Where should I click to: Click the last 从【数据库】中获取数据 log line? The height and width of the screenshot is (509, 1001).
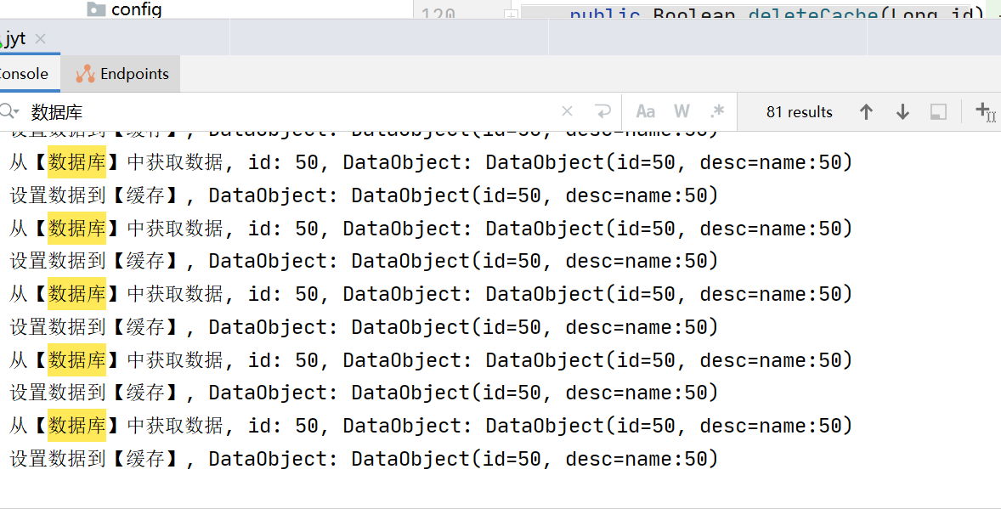(431, 426)
